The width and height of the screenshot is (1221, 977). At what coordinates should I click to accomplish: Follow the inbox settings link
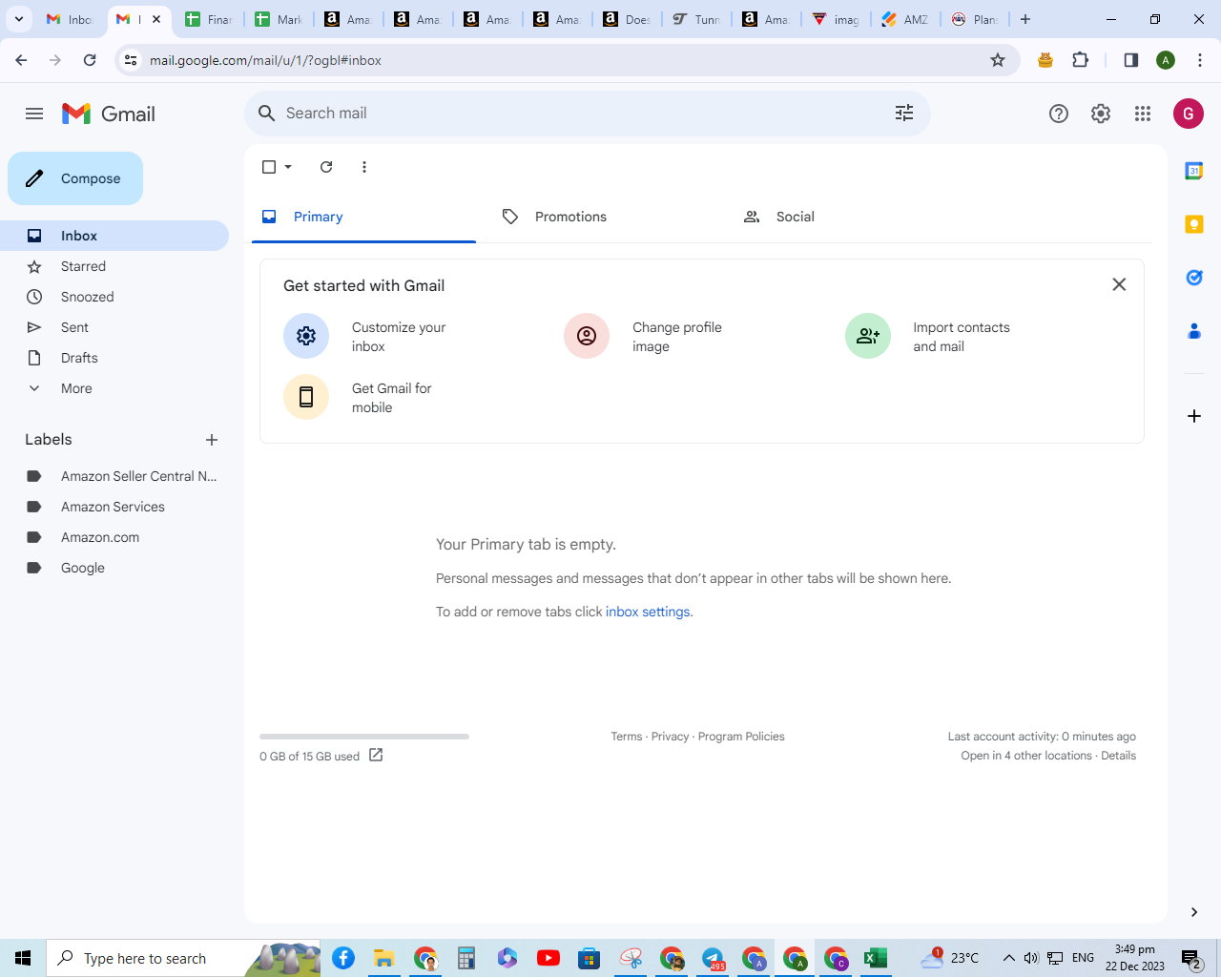pyautogui.click(x=648, y=612)
